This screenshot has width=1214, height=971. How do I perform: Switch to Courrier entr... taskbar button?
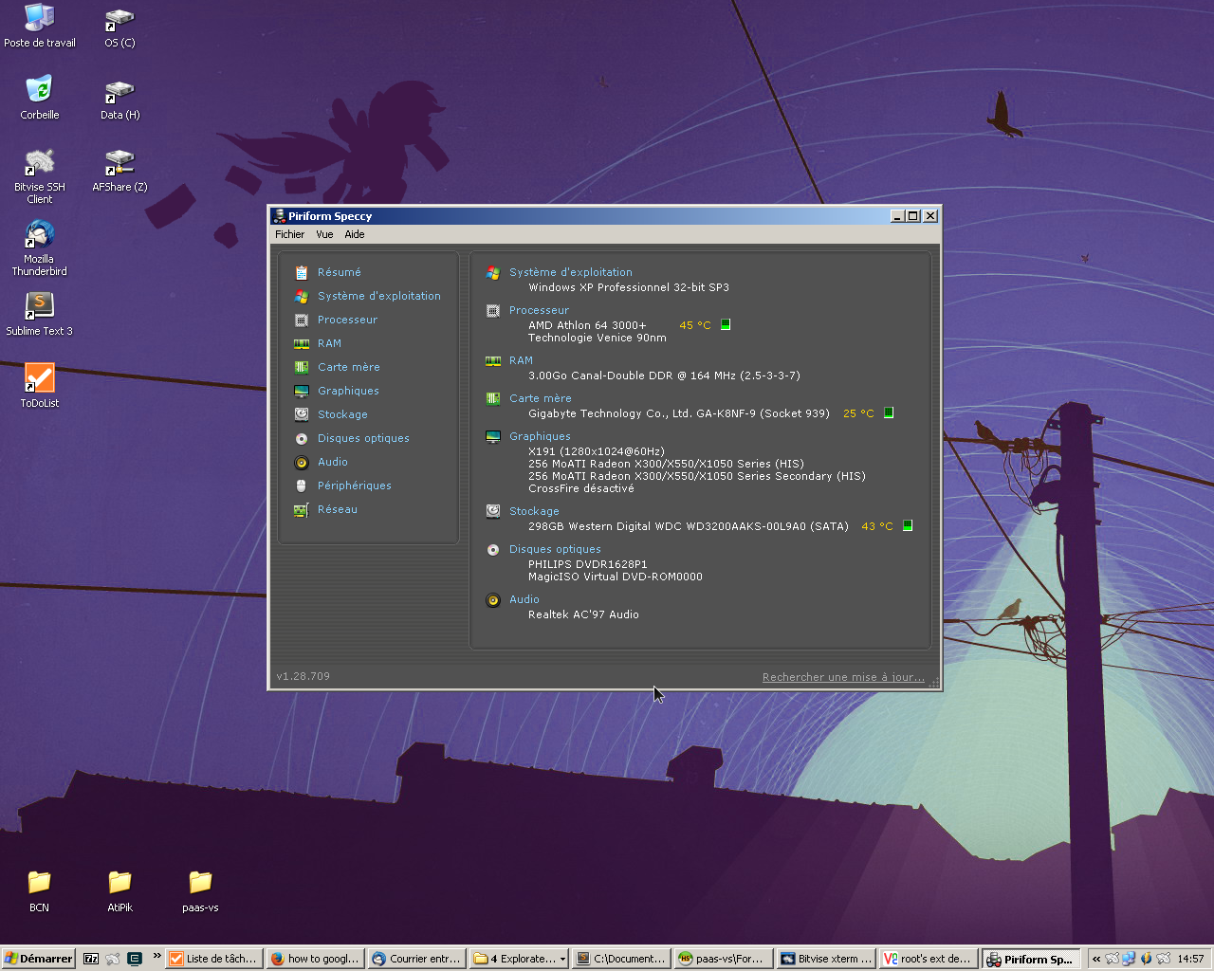tap(416, 959)
